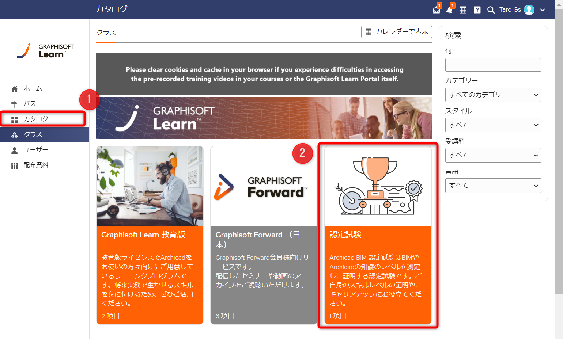Open the help question mark icon

[x=477, y=10]
